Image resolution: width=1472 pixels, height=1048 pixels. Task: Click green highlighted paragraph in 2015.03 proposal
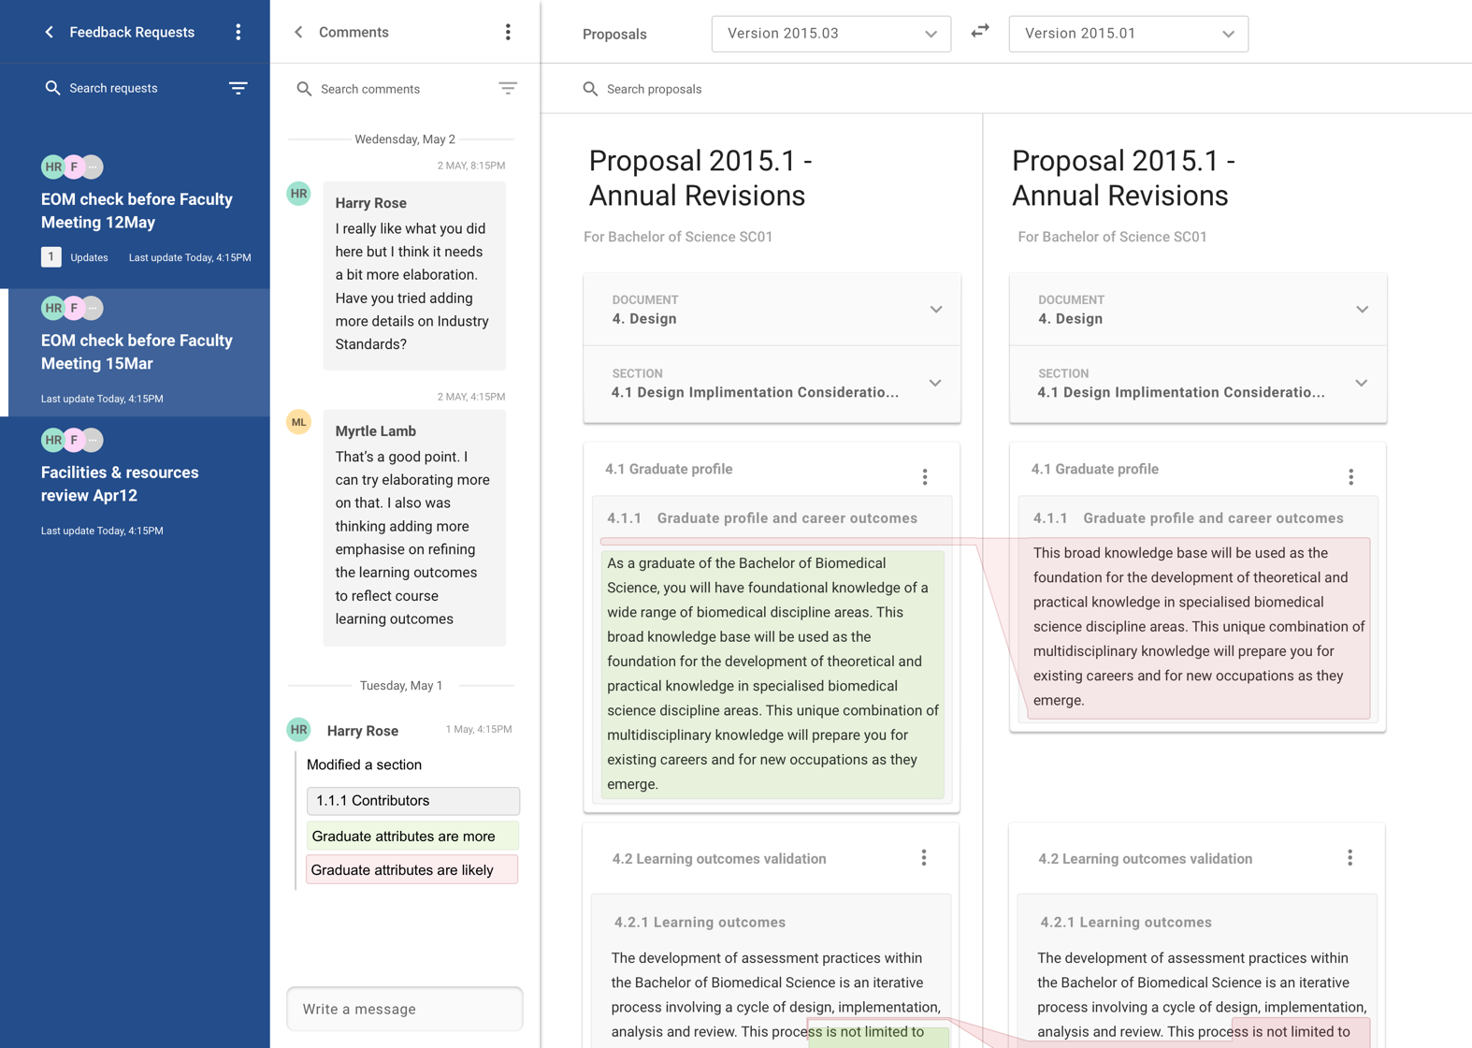coord(772,674)
